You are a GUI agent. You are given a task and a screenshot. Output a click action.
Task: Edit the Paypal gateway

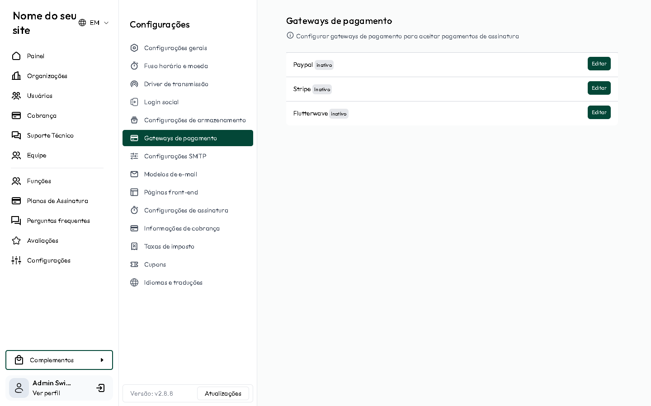pos(599,64)
